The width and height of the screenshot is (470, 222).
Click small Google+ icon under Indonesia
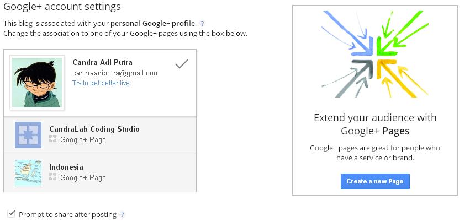click(x=53, y=177)
